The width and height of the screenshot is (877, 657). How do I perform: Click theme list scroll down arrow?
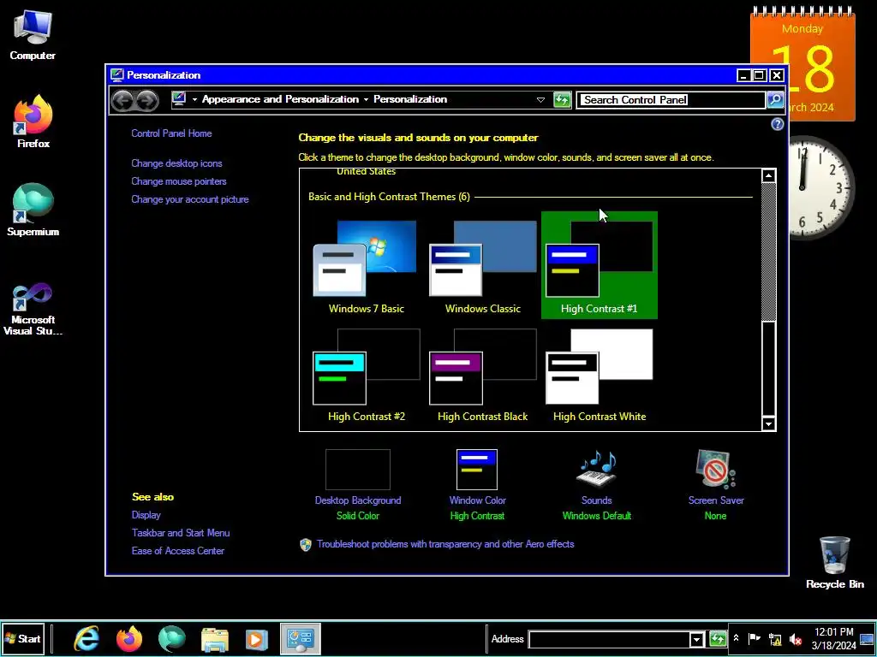768,424
